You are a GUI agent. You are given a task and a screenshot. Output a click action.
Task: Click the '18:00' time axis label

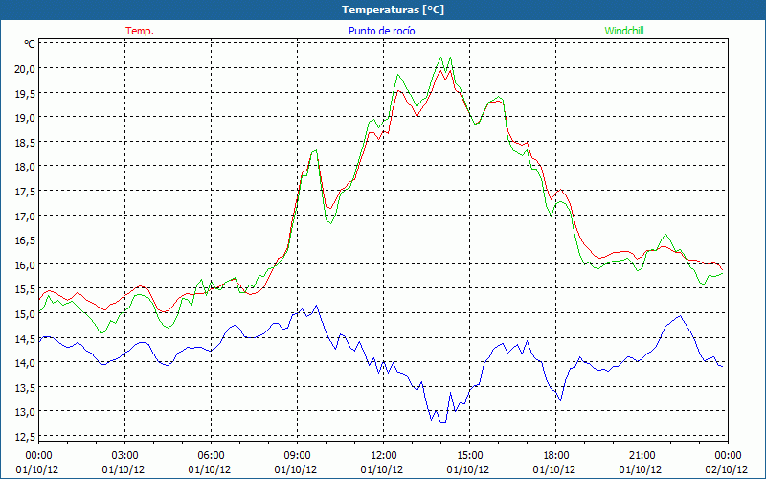click(x=556, y=456)
